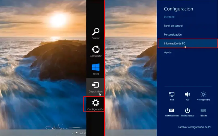Image resolution: width=218 pixels, height=136 pixels.
Task: Click the Inicio Windows logo charm
Action: click(x=96, y=69)
